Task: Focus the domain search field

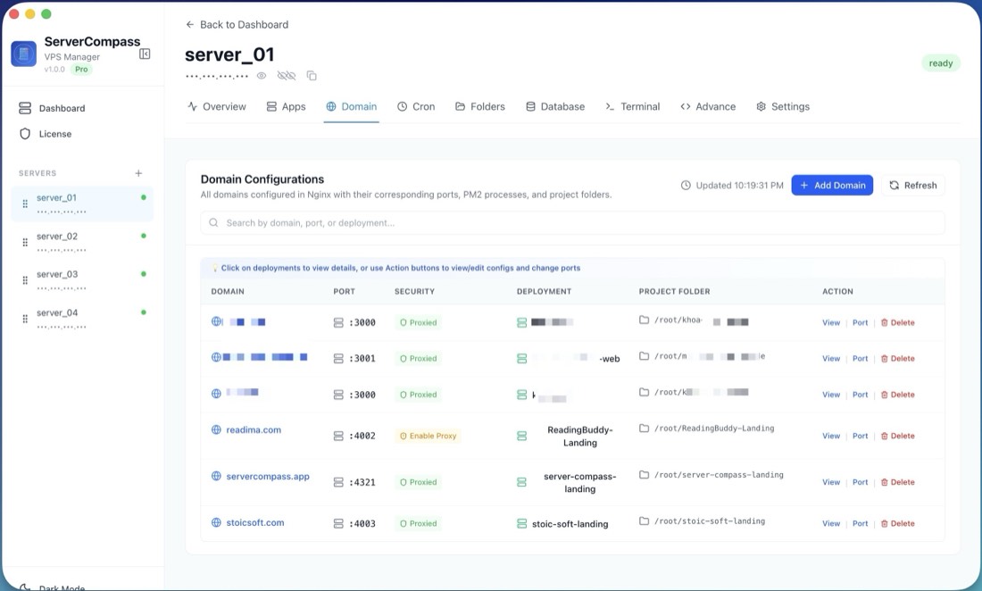Action: pos(572,223)
